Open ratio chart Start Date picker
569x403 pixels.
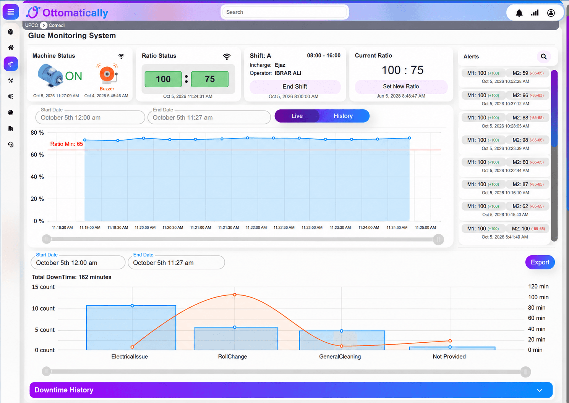[x=90, y=118]
